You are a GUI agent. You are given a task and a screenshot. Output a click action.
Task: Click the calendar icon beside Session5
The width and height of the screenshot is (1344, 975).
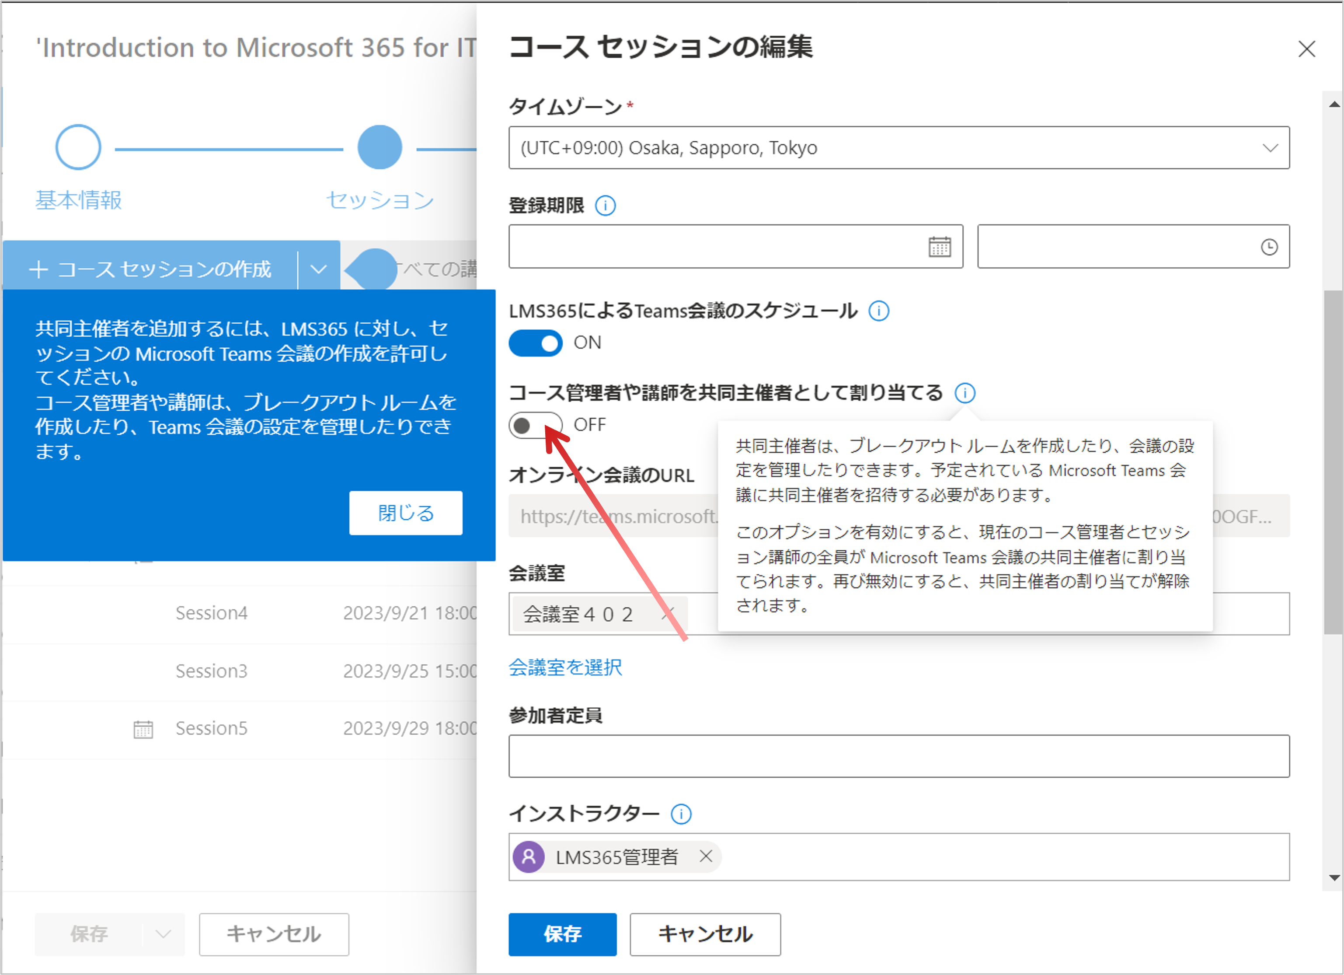[x=143, y=729]
